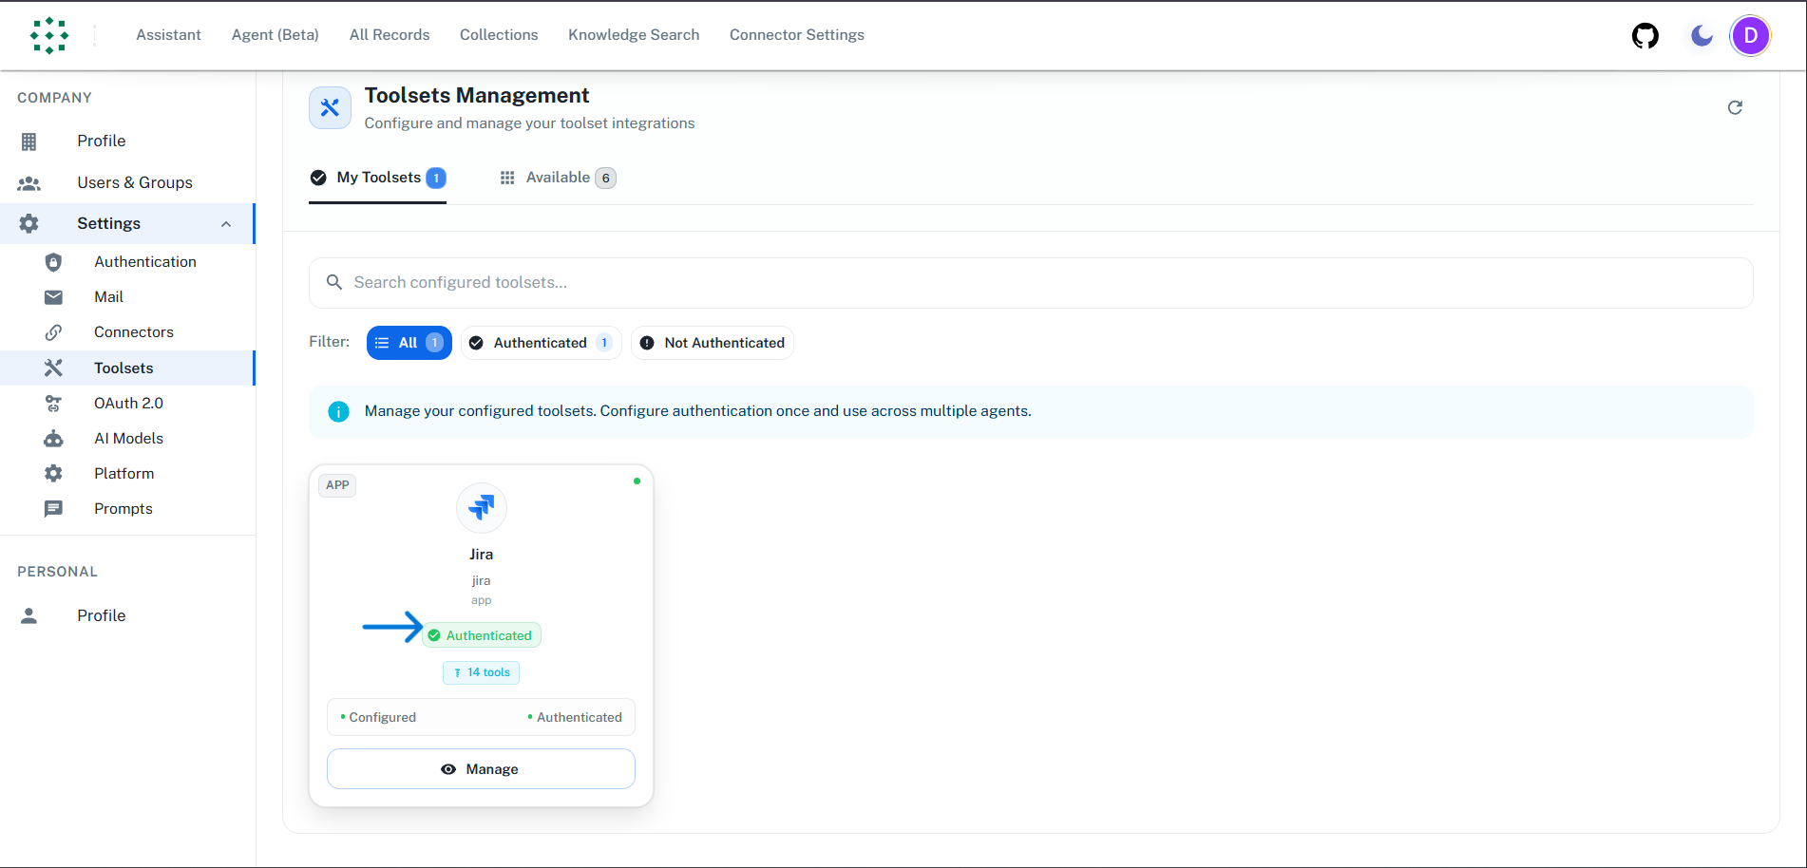
Task: Click the Manage button on the Jira card
Action: coord(481,769)
